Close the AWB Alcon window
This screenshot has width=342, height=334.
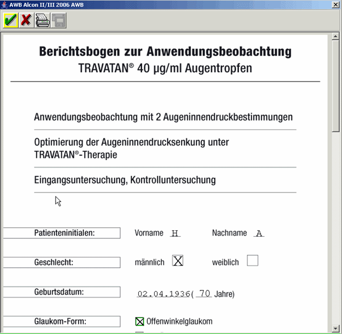[x=335, y=5]
